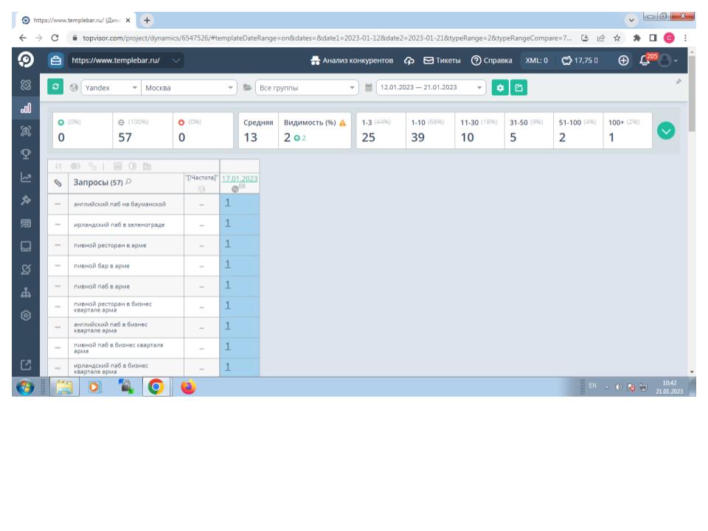Open Firefox from the Windows taskbar
The height and width of the screenshot is (531, 708).
coord(188,387)
